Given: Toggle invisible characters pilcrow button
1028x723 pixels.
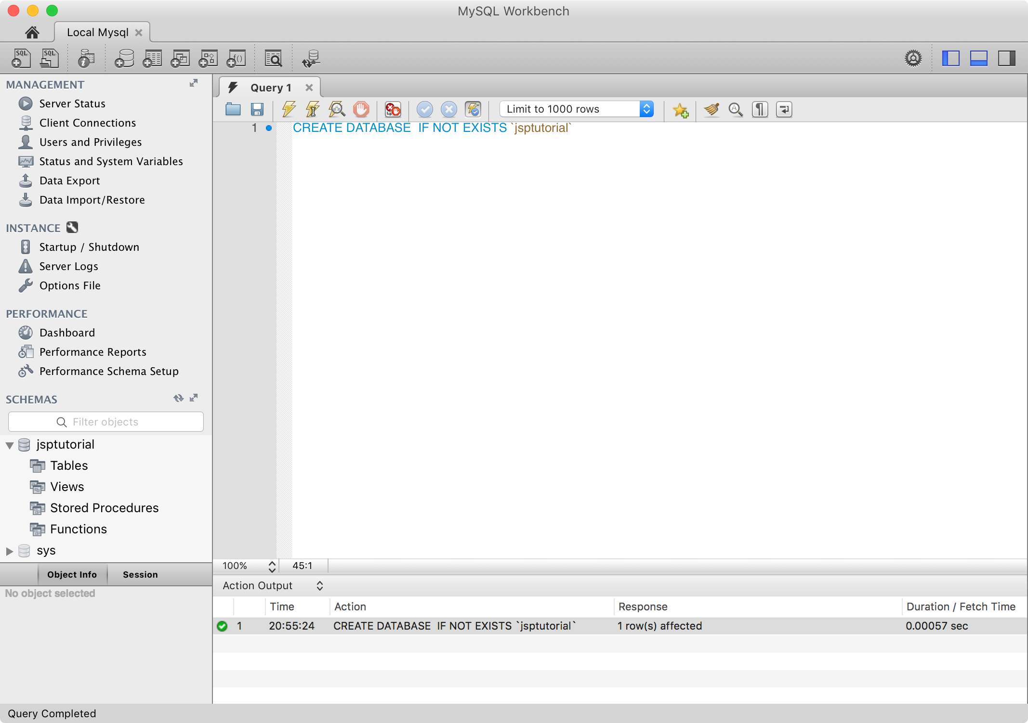Looking at the screenshot, I should pos(760,109).
